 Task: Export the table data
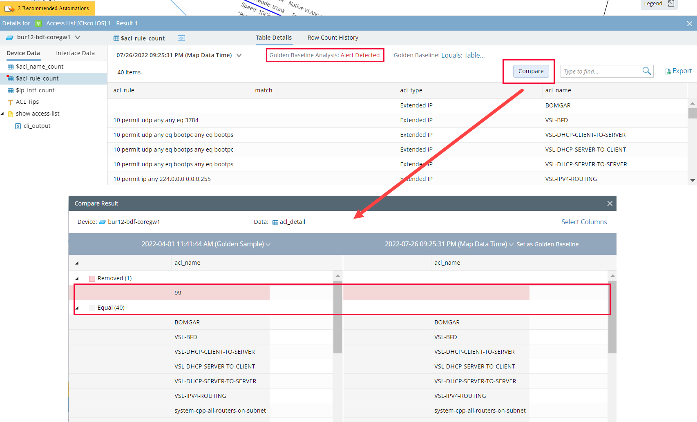678,71
